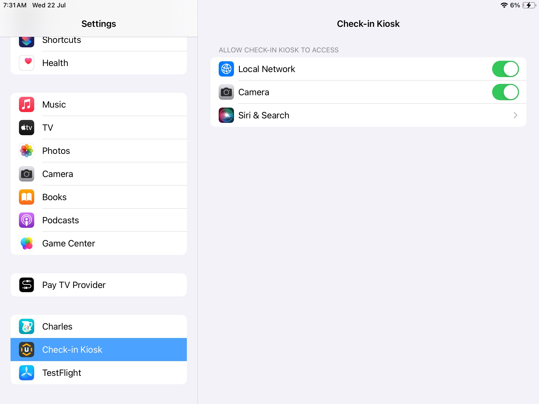Tap the battery charging indicator
Viewport: 539px width, 404px height.
[529, 5]
